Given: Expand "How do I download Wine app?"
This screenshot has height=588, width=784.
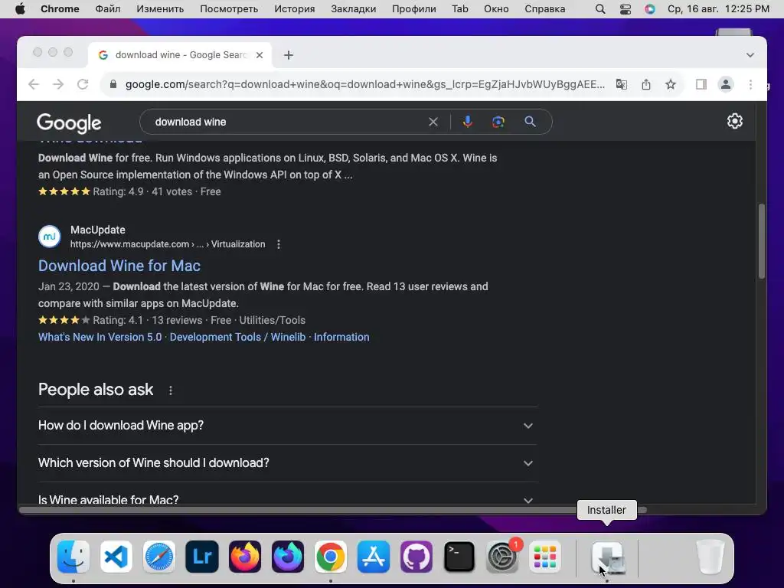Looking at the screenshot, I should 288,426.
